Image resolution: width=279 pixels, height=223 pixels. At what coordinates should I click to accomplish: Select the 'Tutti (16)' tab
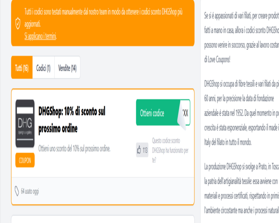[22, 67]
